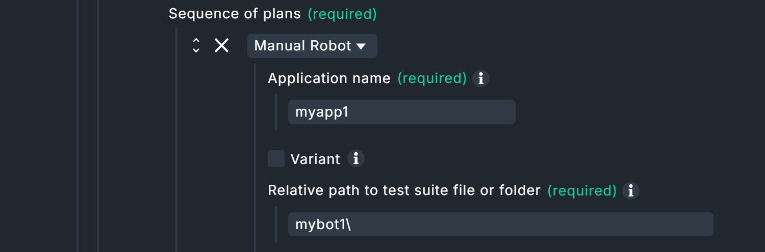Click the move-up arrow for Manual Robot plan

[196, 41]
